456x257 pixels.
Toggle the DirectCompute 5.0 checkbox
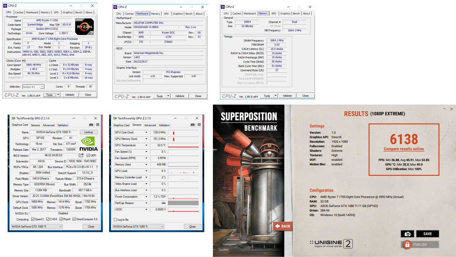tap(74, 219)
